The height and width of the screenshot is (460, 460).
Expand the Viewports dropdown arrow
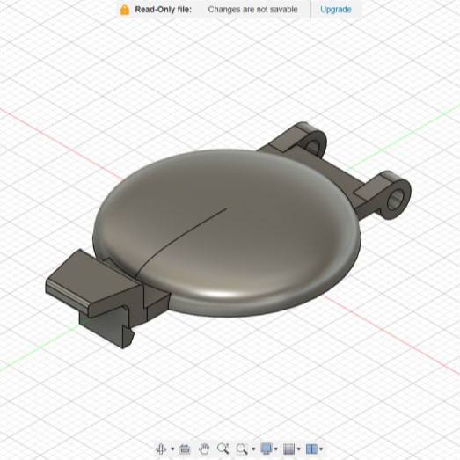tap(321, 449)
